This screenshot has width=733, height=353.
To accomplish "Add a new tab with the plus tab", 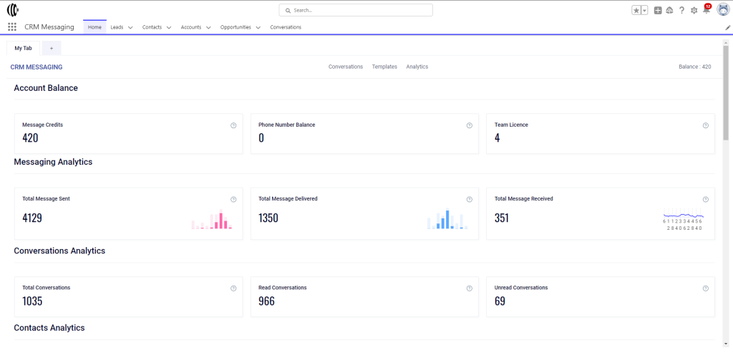I will tap(52, 48).
